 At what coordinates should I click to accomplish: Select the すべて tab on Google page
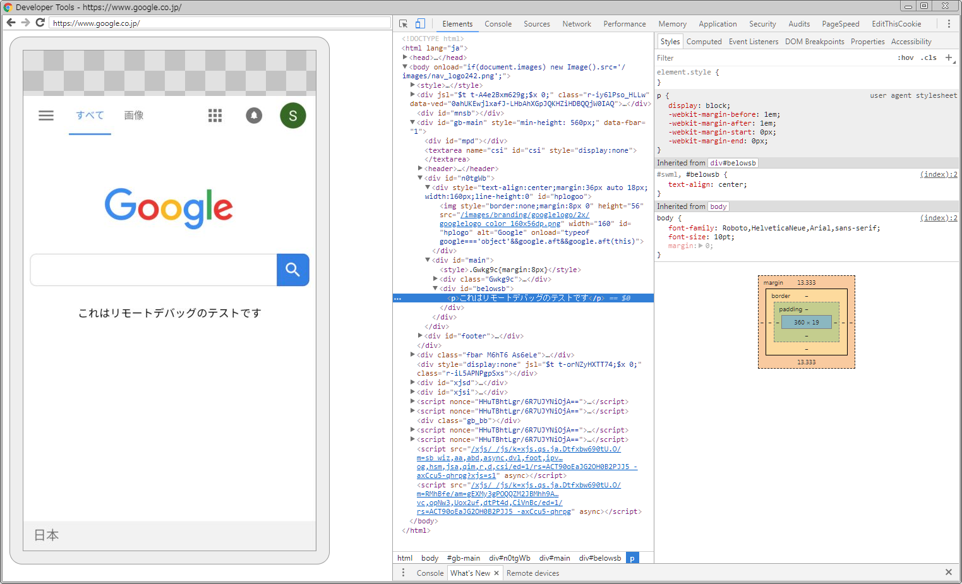tap(90, 116)
